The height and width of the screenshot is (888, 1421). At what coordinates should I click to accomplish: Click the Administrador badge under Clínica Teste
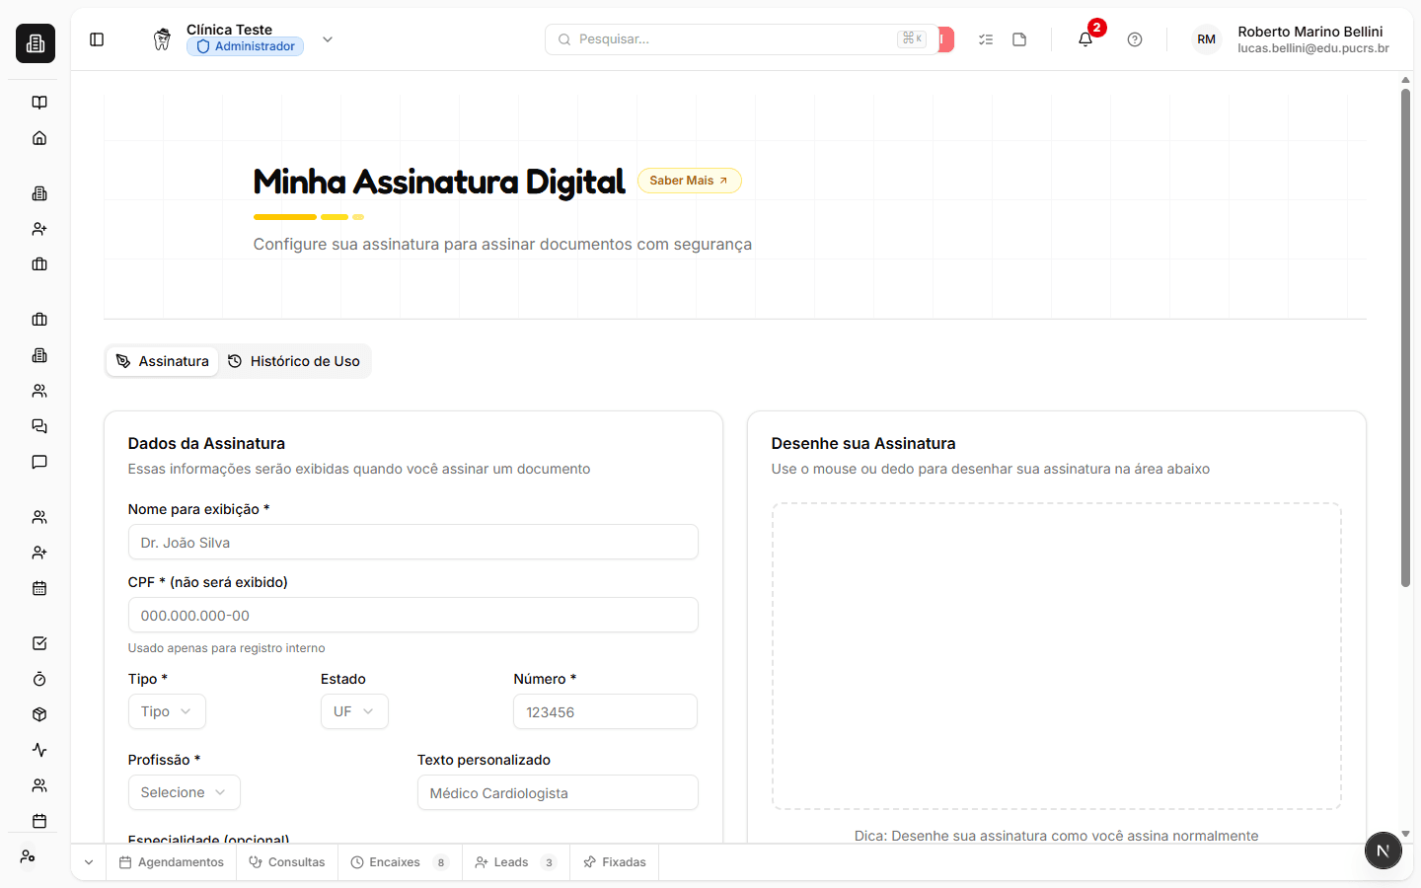pyautogui.click(x=245, y=45)
